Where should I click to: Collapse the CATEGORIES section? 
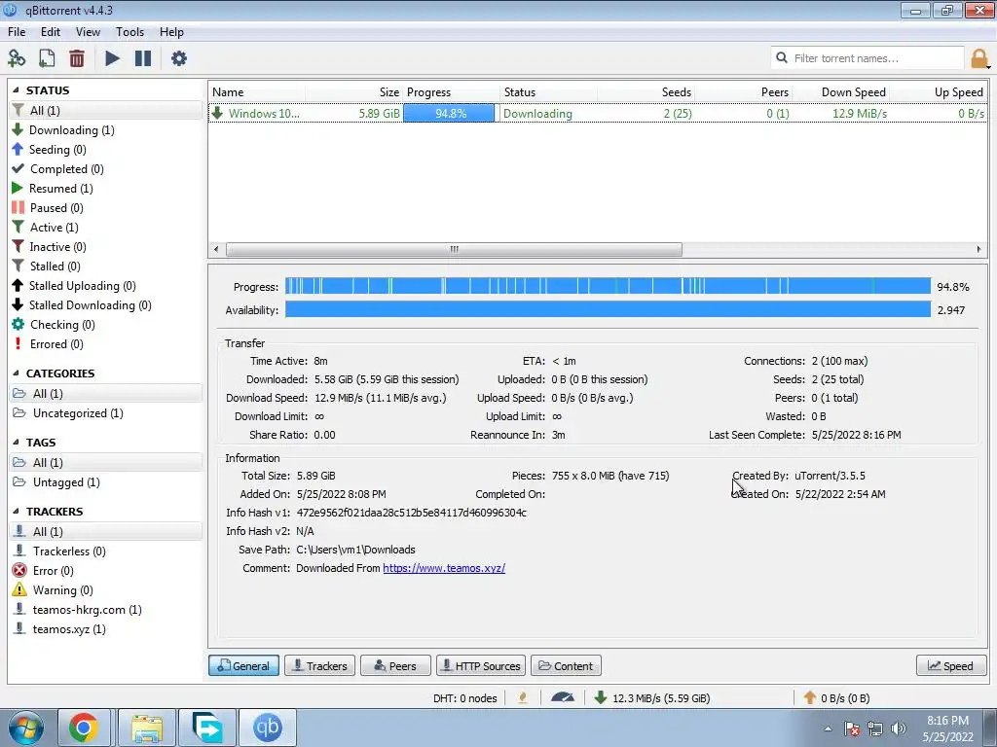[16, 373]
